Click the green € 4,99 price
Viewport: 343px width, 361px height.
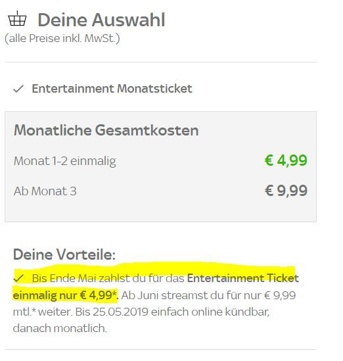[286, 160]
